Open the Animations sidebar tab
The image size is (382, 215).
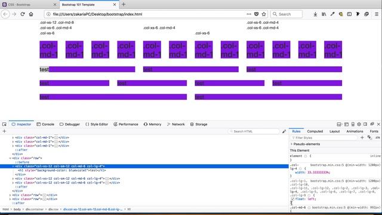(355, 131)
